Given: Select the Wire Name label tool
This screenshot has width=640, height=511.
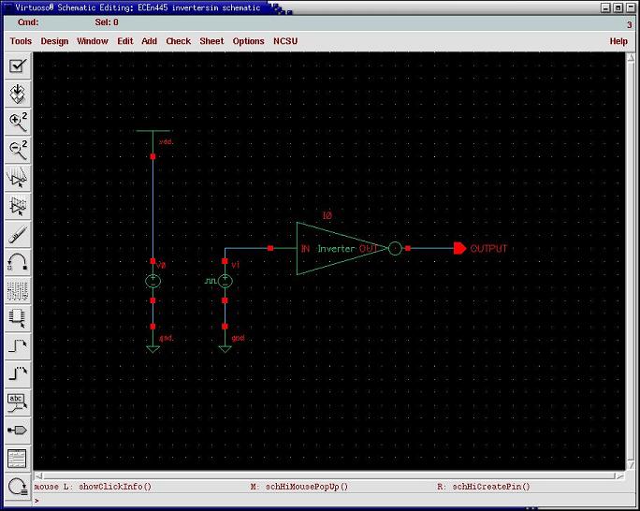Looking at the screenshot, I should click(x=18, y=402).
